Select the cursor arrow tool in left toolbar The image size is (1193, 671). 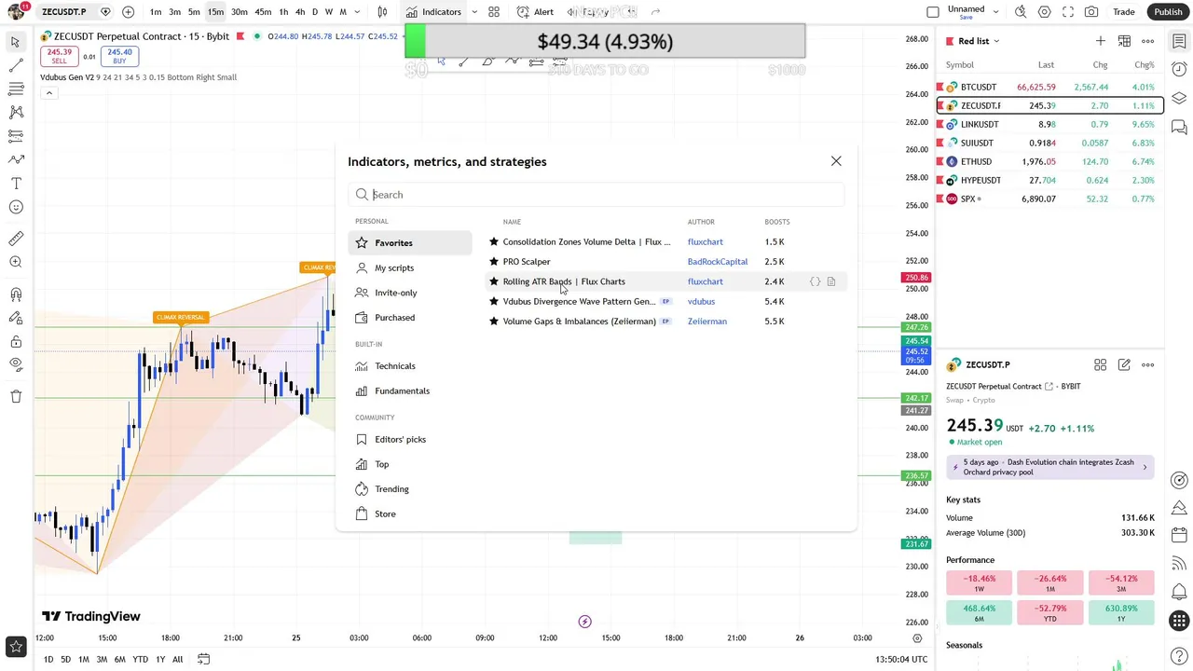pos(16,42)
